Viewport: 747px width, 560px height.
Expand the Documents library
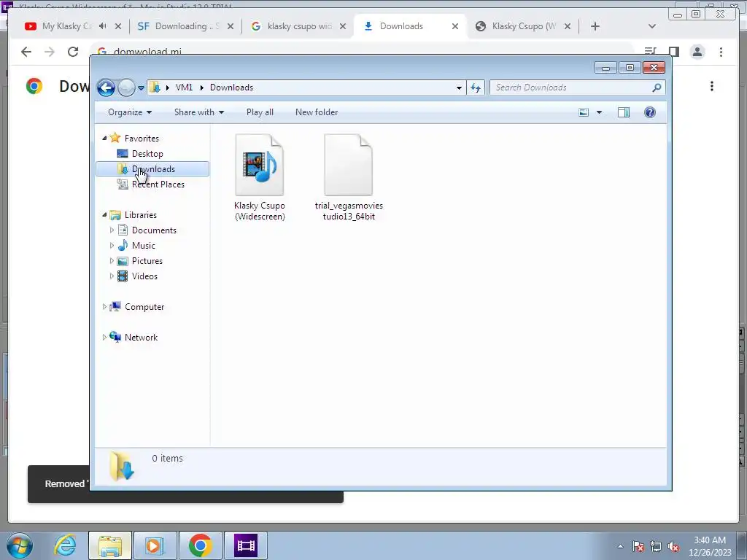[112, 230]
